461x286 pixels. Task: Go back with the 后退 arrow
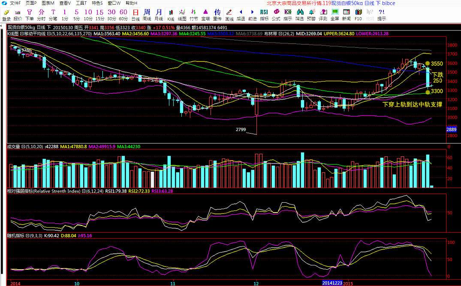click(x=241, y=15)
